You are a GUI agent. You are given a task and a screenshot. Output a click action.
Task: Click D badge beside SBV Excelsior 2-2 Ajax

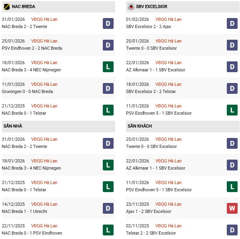tap(232, 23)
